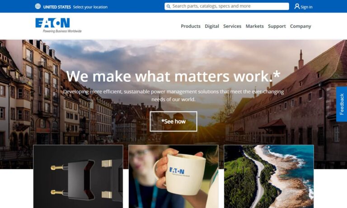
Task: Open the coastal road aerial card
Action: pyautogui.click(x=269, y=176)
